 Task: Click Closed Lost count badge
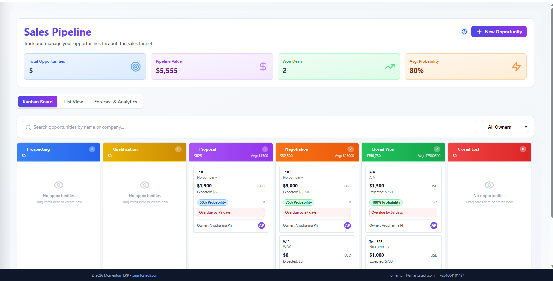pyautogui.click(x=523, y=149)
